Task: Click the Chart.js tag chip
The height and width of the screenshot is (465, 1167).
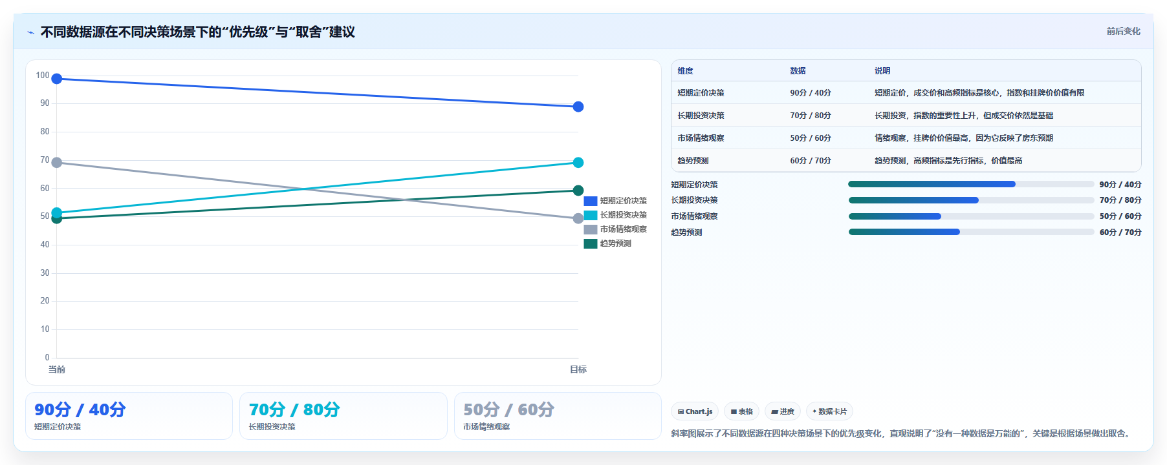Action: pyautogui.click(x=695, y=411)
